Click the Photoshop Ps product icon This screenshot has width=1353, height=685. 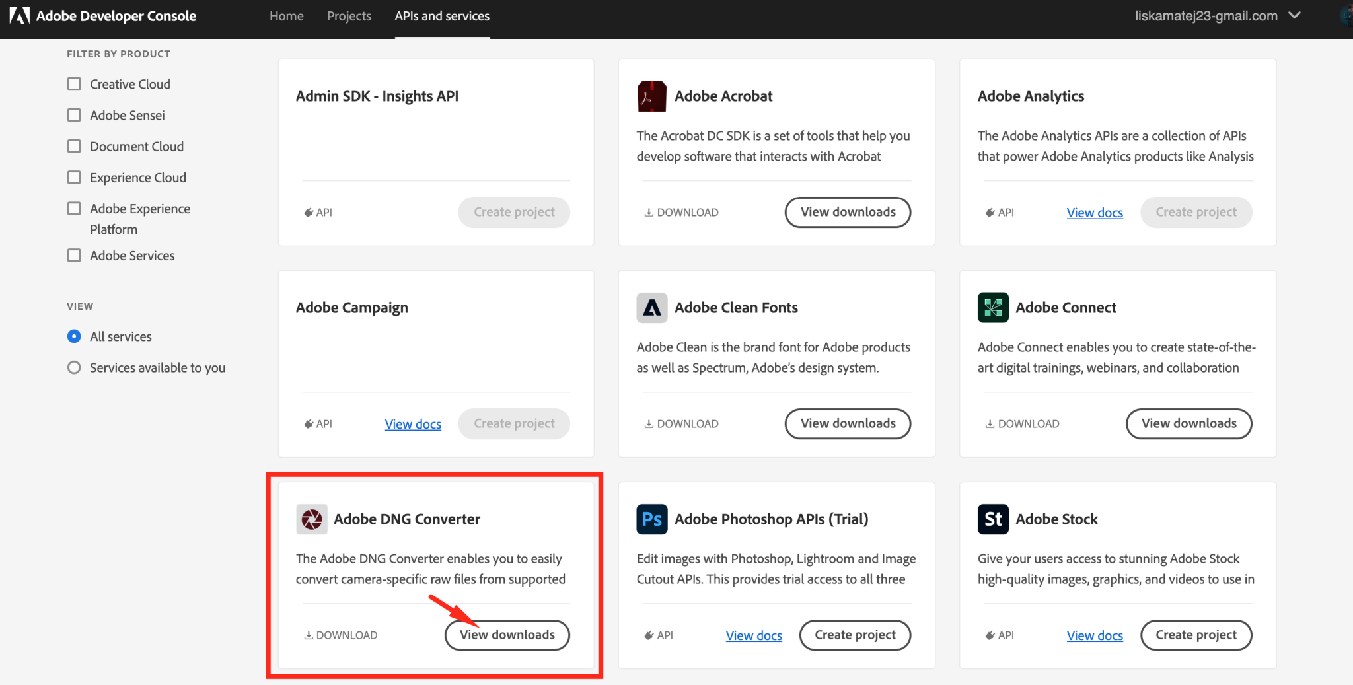(652, 519)
